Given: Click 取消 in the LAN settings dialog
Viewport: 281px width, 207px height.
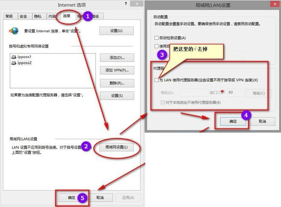Looking at the screenshot, I should click(262, 121).
